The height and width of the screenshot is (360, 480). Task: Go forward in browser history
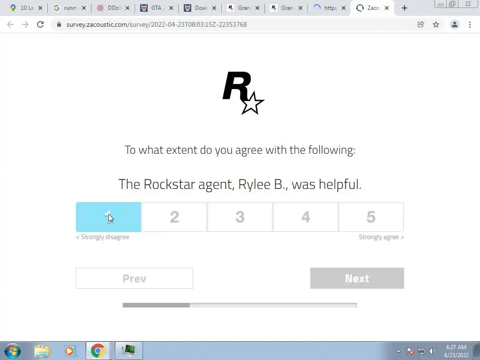point(25,24)
